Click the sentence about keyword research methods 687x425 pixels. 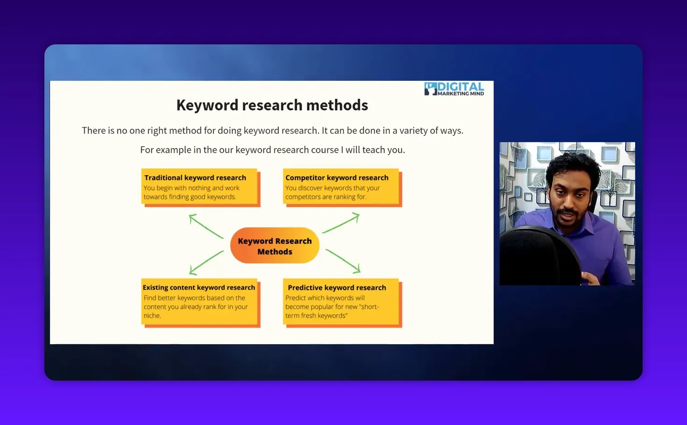pos(272,130)
